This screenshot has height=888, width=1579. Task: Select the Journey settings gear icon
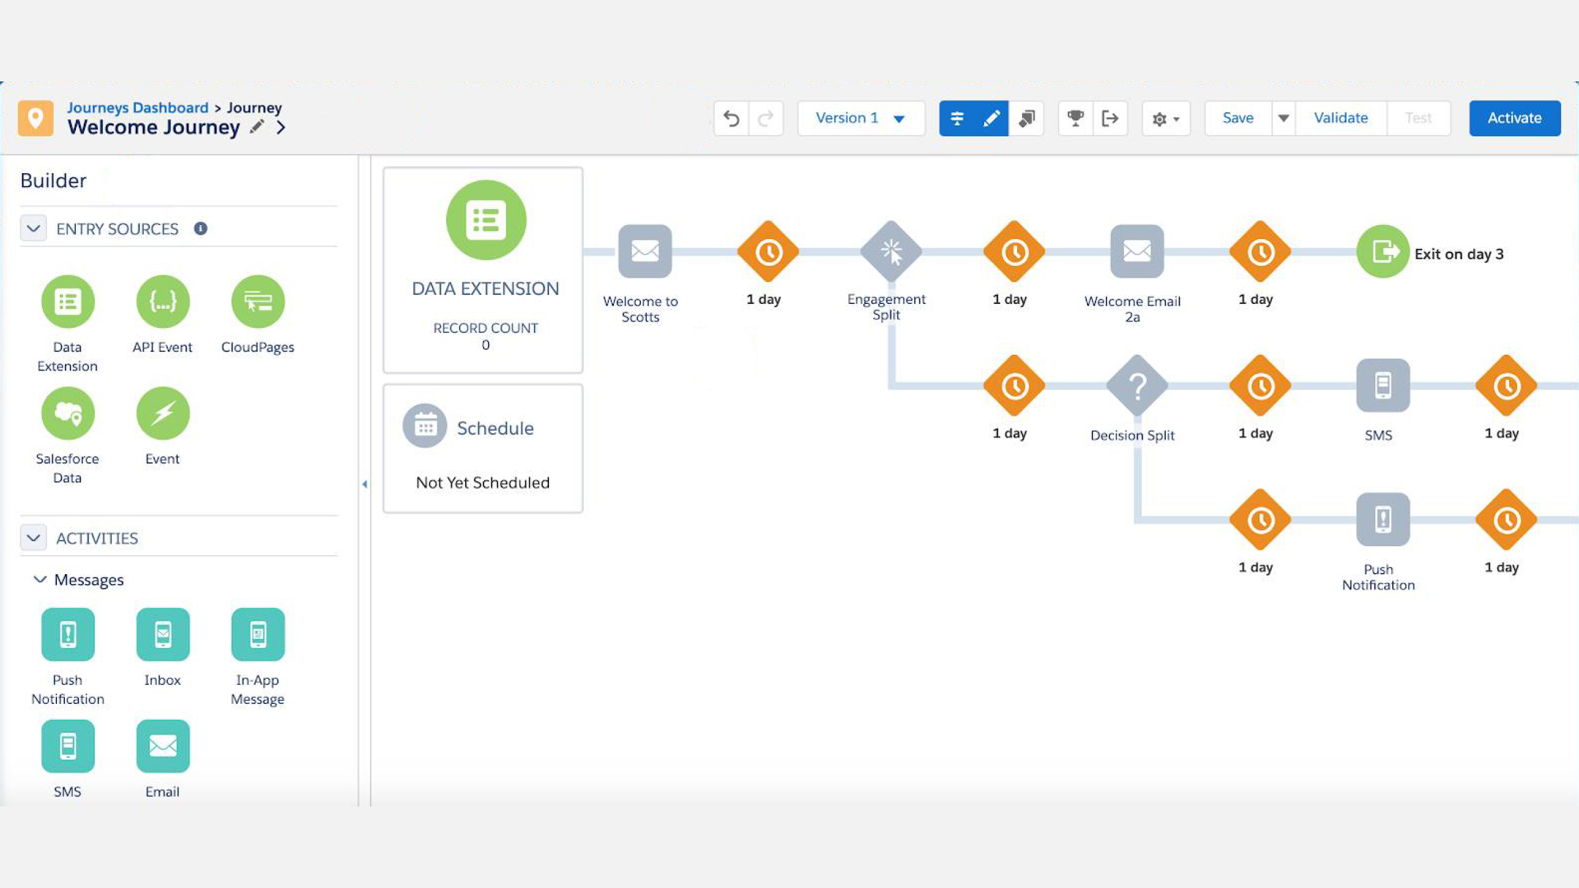point(1159,118)
